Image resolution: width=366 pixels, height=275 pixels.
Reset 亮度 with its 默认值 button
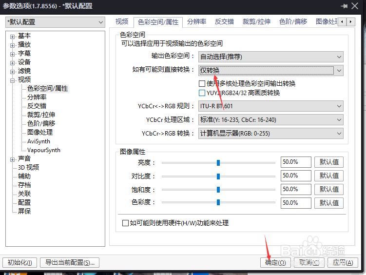point(329,162)
